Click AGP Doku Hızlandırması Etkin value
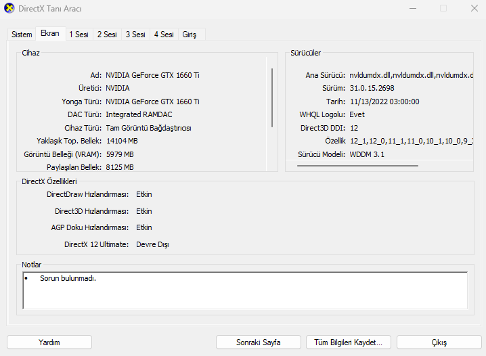486x356 pixels. point(144,227)
